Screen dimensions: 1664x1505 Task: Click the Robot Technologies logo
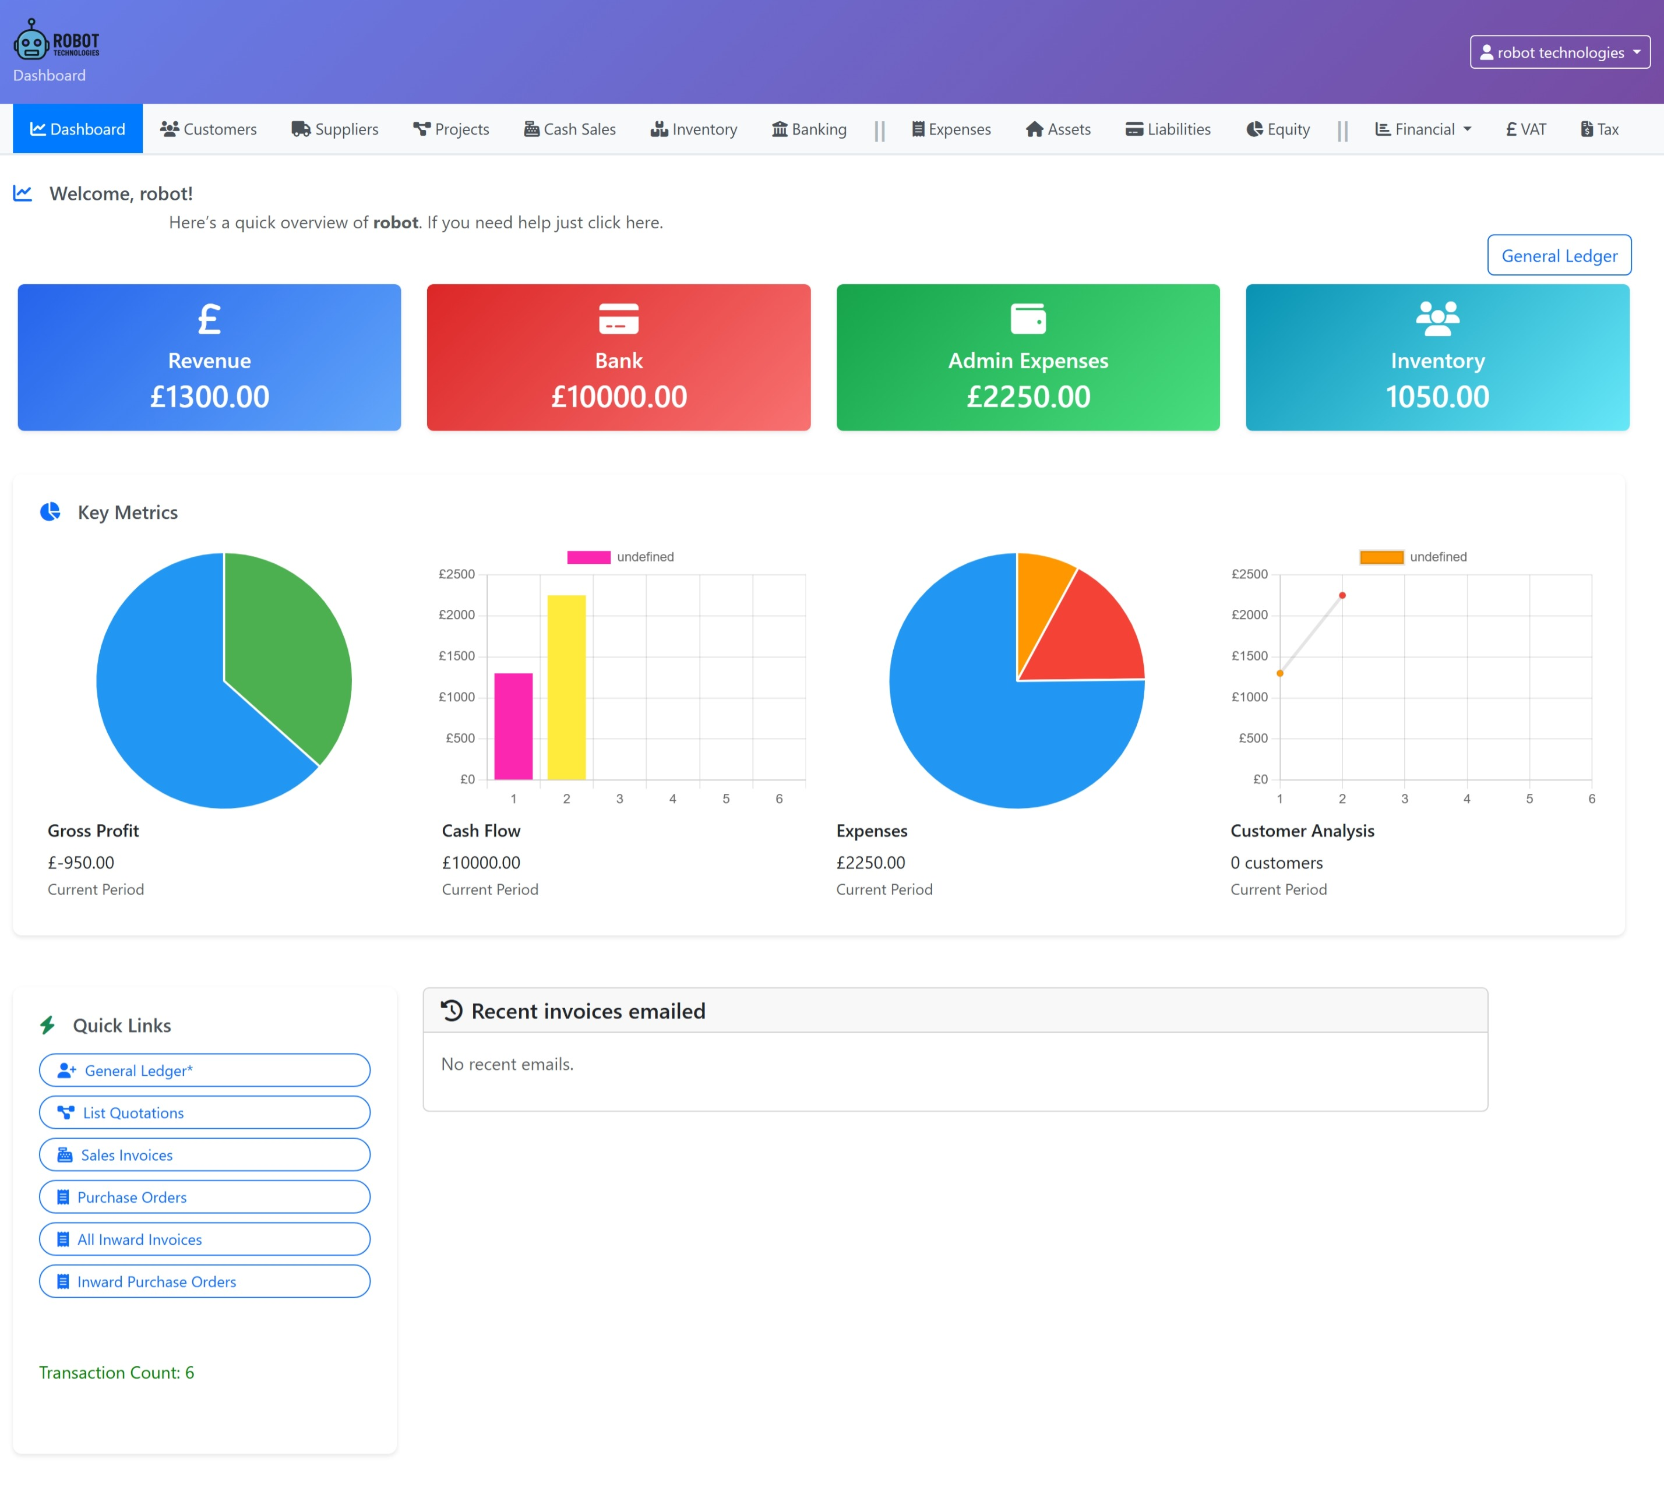tap(56, 40)
